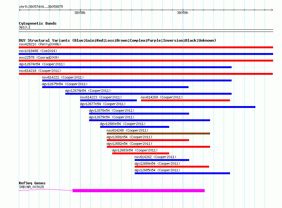Viewport: 282px width, 208px height.
Task: Click the blue dgv12674n54 gain bar
Action: (125, 67)
